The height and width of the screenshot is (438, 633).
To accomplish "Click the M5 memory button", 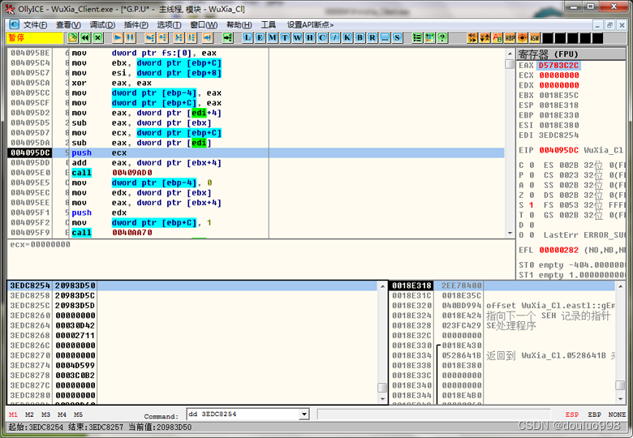I will point(79,414).
